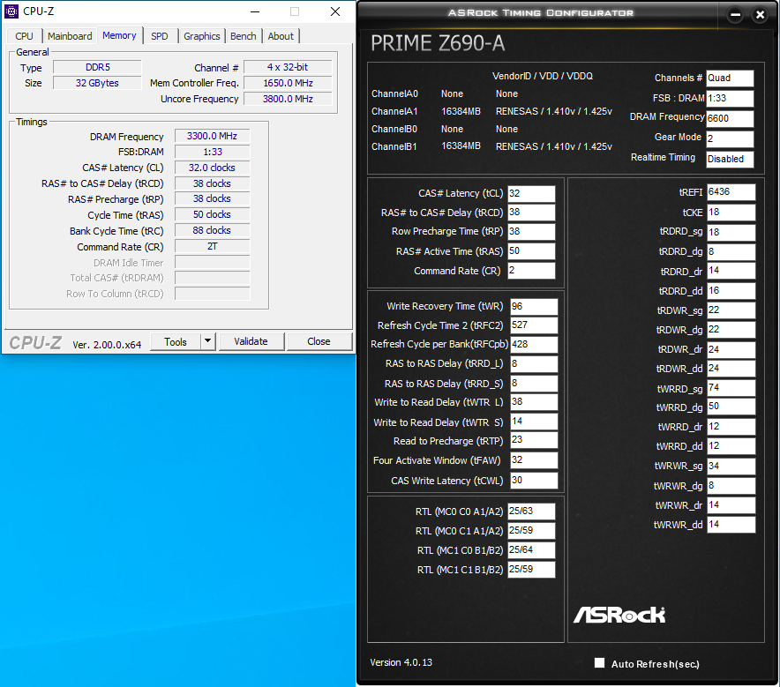Image resolution: width=780 pixels, height=687 pixels.
Task: Click the Realtime Timing field showing Disabled
Action: pyautogui.click(x=730, y=159)
